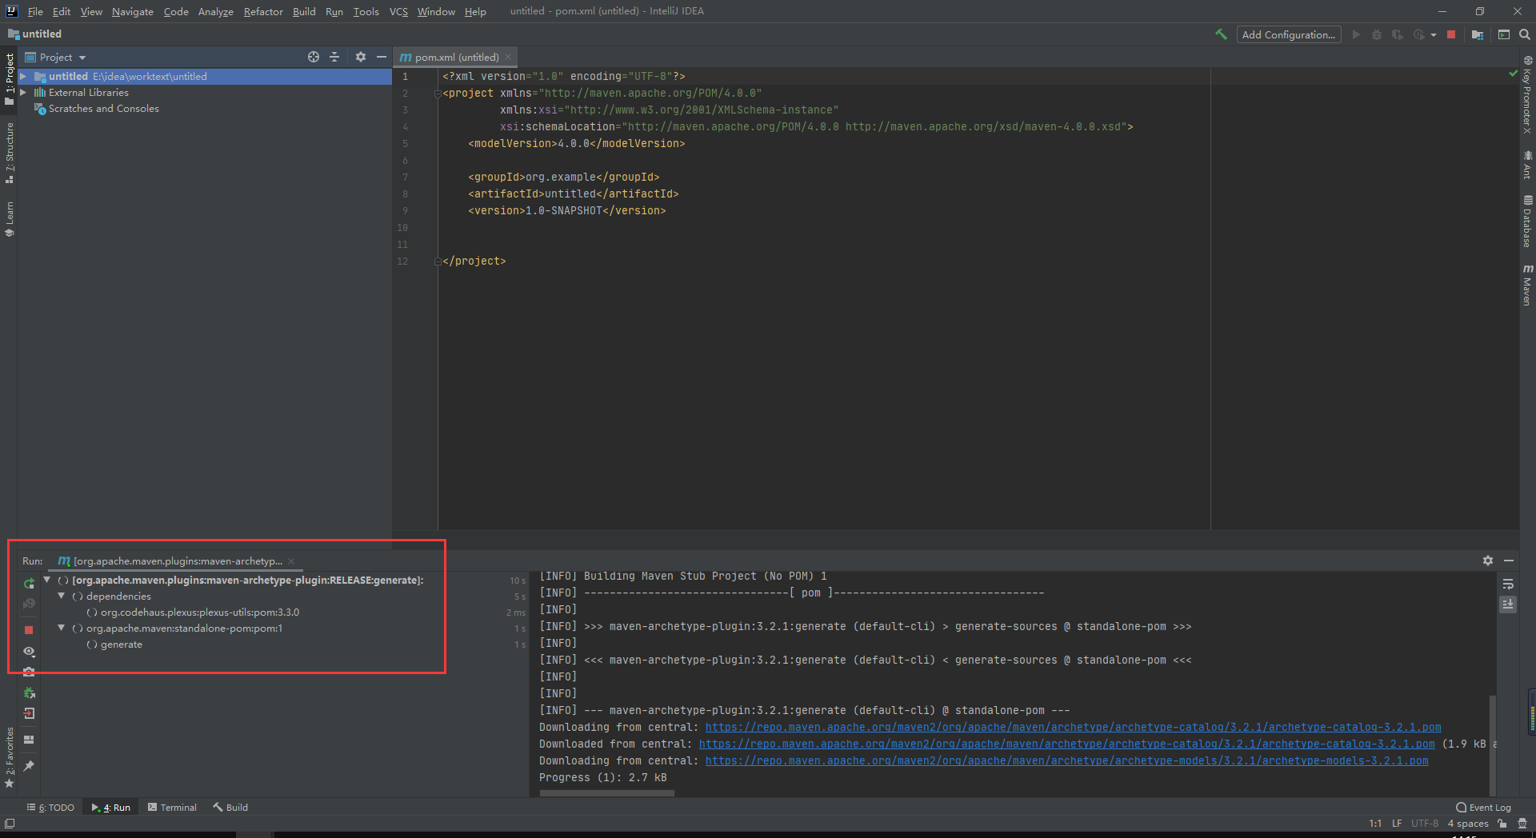Click the Search Everywhere magnifier icon
This screenshot has width=1536, height=838.
pyautogui.click(x=1525, y=34)
